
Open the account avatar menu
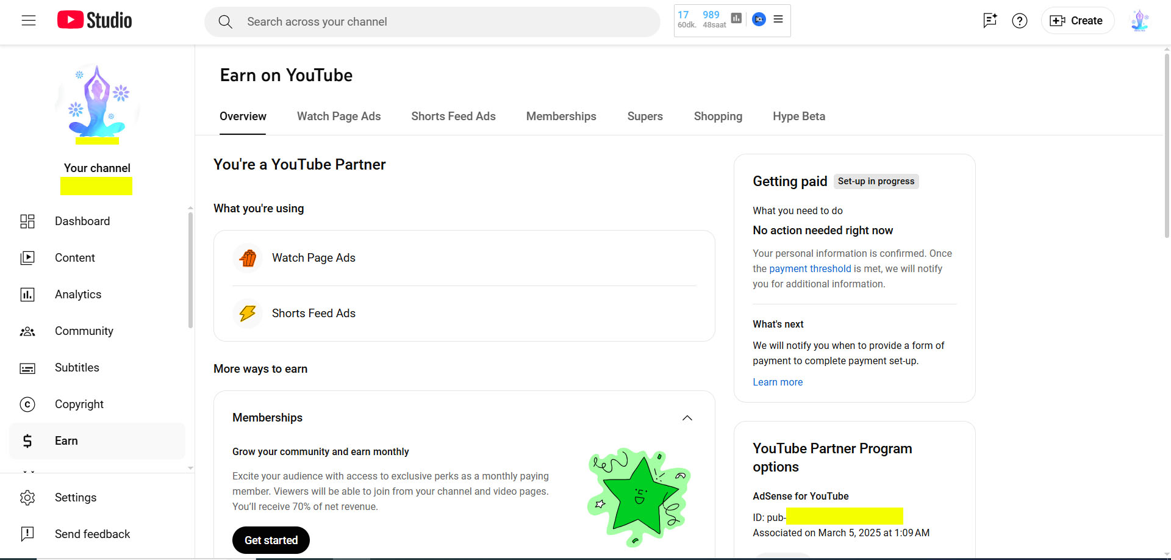point(1140,21)
